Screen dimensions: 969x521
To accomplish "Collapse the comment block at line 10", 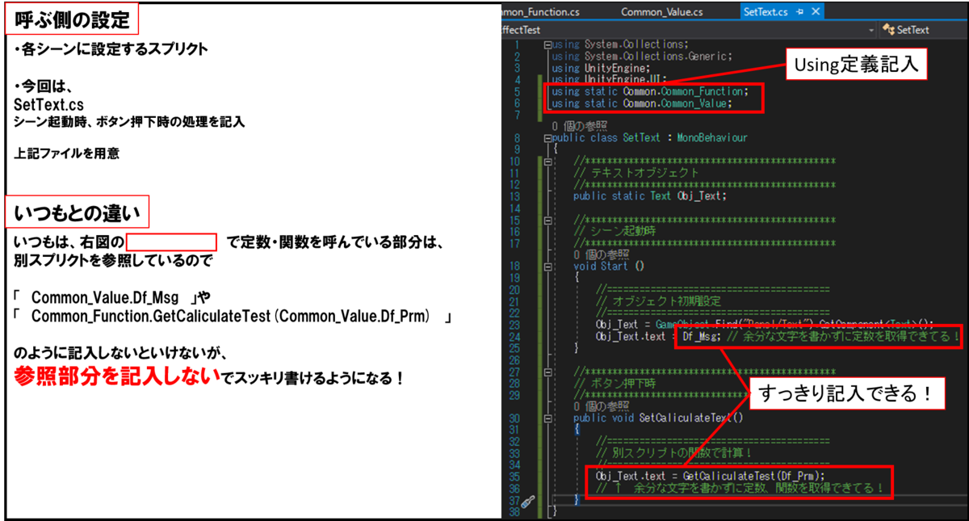I will click(548, 162).
